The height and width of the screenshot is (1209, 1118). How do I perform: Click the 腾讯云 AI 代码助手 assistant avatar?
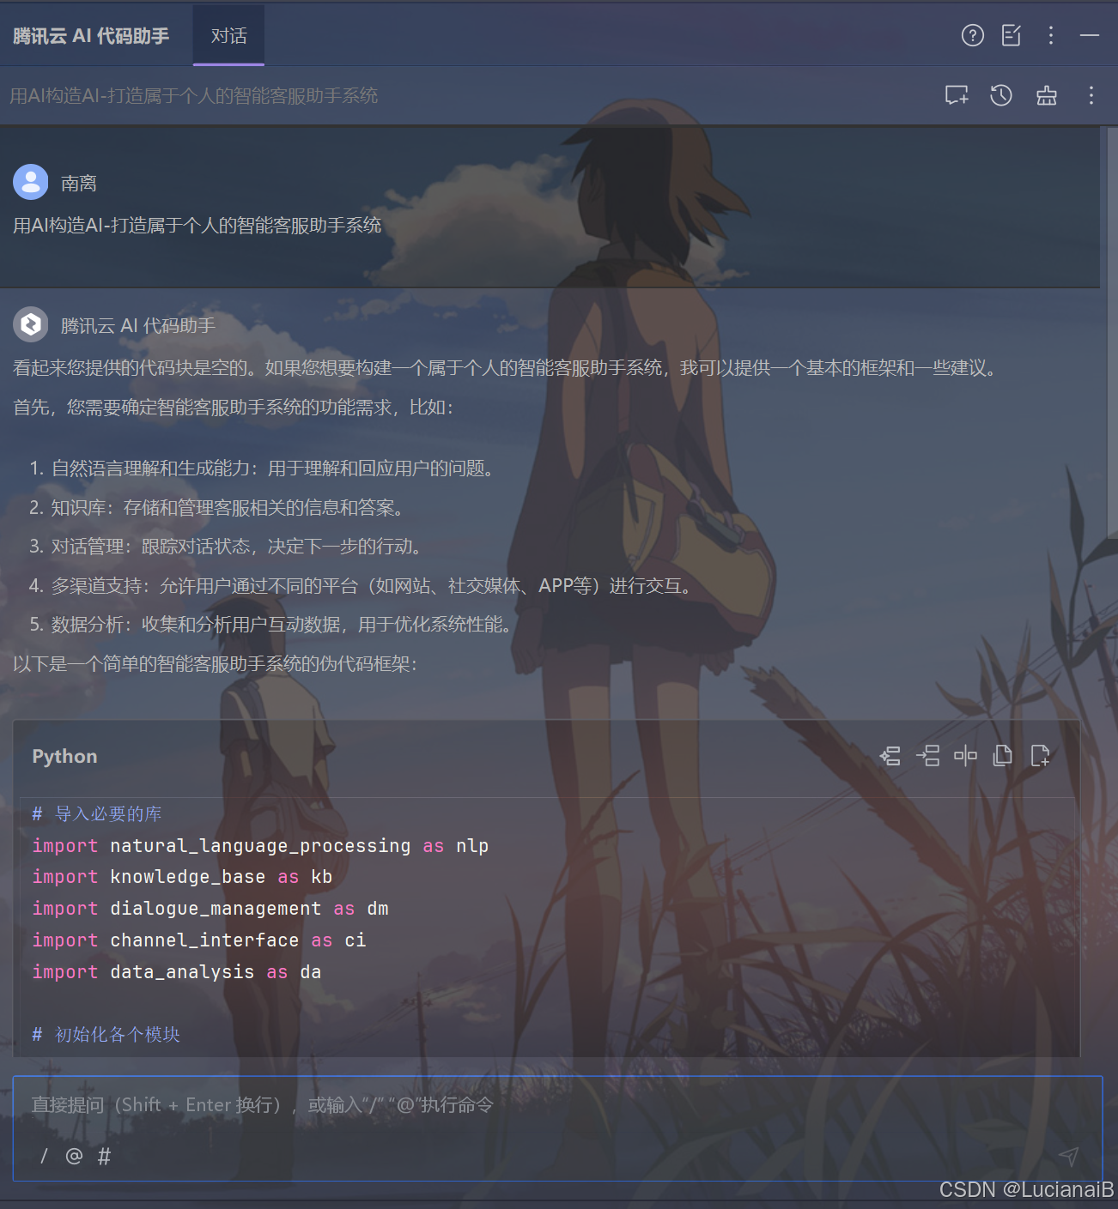(31, 324)
